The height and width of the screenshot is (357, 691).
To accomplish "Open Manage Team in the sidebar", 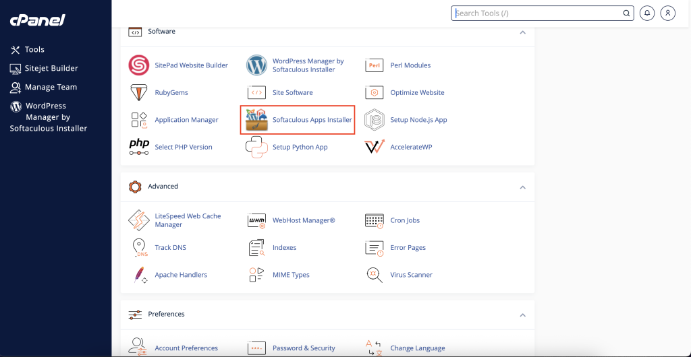I will pos(44,88).
